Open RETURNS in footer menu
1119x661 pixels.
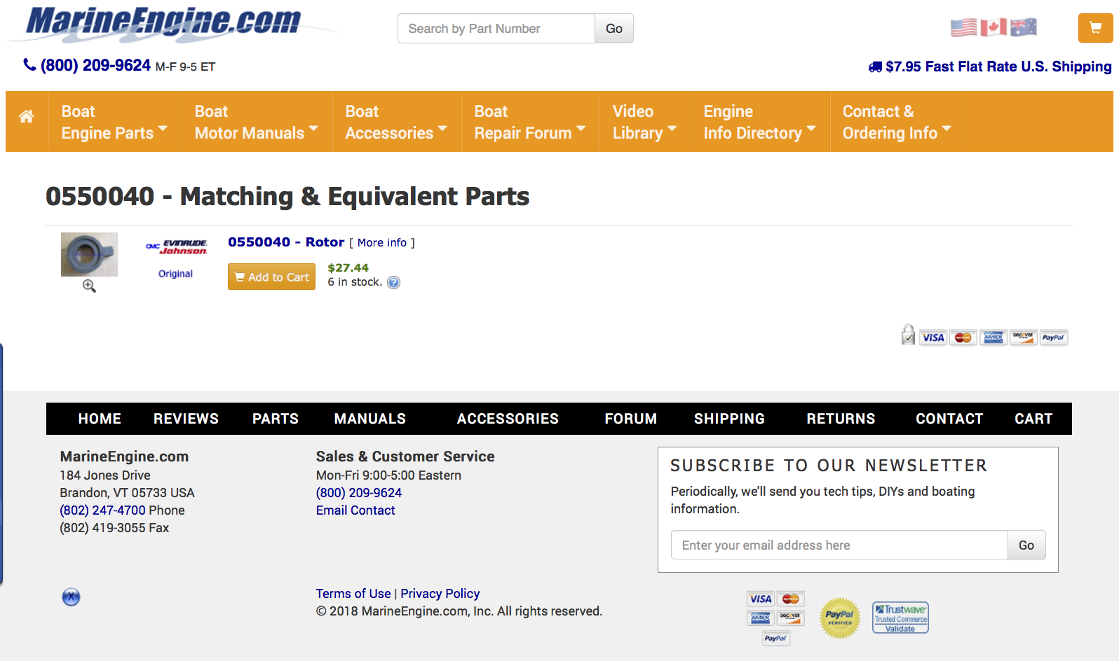[x=841, y=419]
